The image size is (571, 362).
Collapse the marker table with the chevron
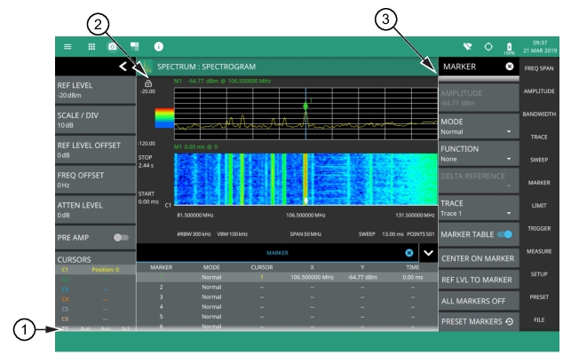point(429,253)
